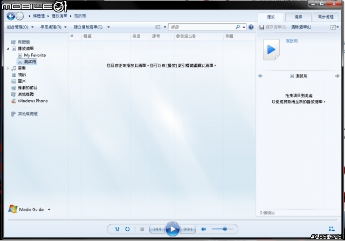Click the 測試用 breadcrumb
This screenshot has width=345, height=241.
tap(80, 16)
